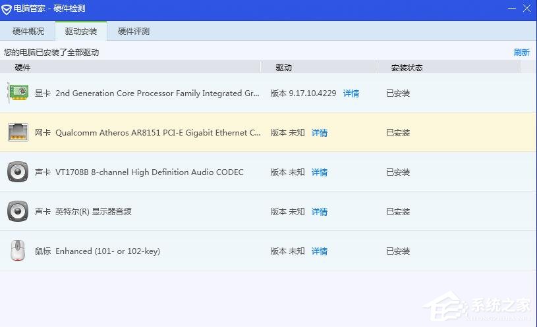Screen dimensions: 537x327
Task: Select the 驱动安装 tab
Action: [81, 31]
